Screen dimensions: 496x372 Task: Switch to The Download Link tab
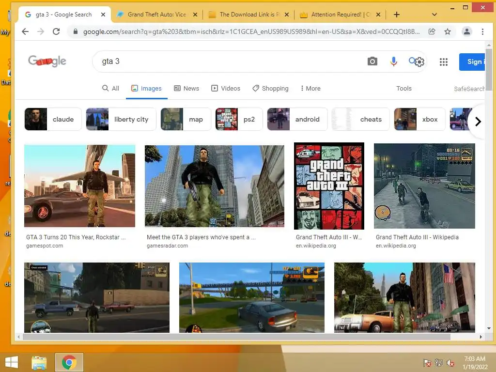[x=249, y=15]
